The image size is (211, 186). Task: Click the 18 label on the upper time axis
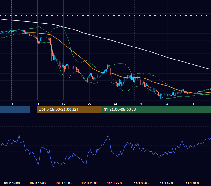coord(63,104)
